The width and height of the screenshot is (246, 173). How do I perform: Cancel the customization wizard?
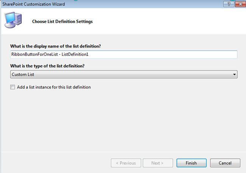tap(225, 163)
